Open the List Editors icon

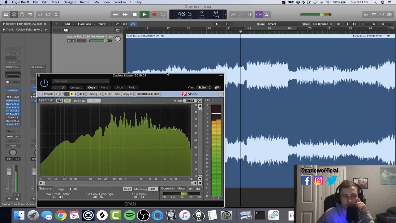tap(366, 14)
